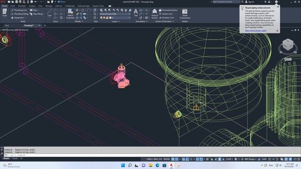The image size is (301, 169).
Task: Switch to the Model layout tab
Action: coord(6,159)
